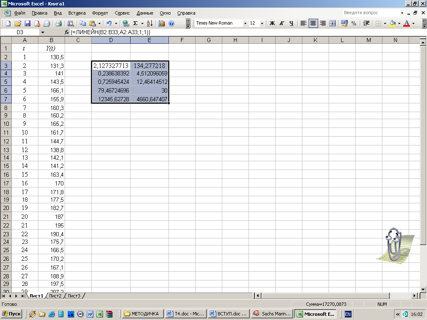Open the Fill Color dropdown arrow
427x320 pixels.
(x=399, y=23)
